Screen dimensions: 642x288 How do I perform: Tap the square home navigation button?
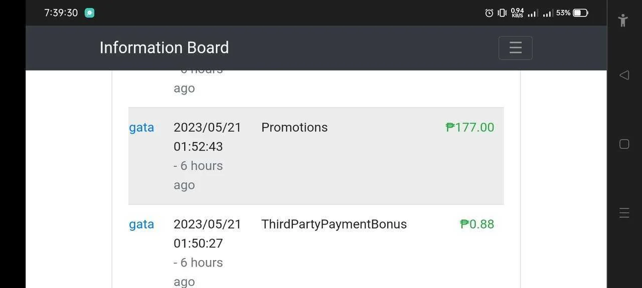tap(624, 144)
